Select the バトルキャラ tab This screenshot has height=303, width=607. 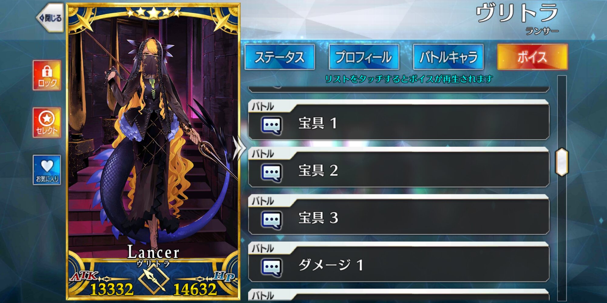click(448, 57)
